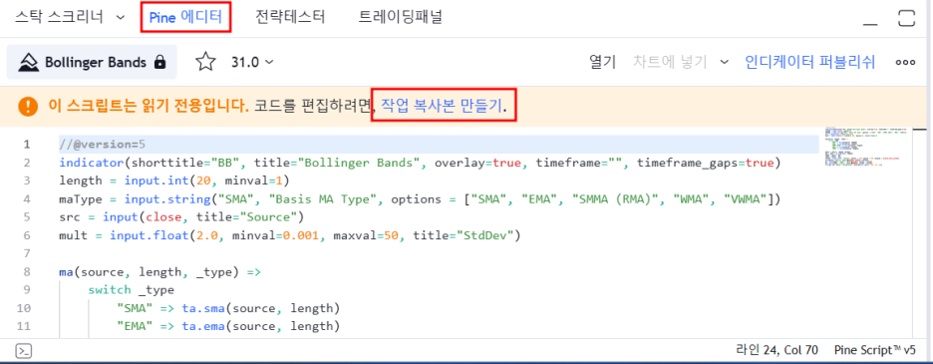Open the 트레이딩패널 tab
The width and height of the screenshot is (933, 364).
point(401,17)
